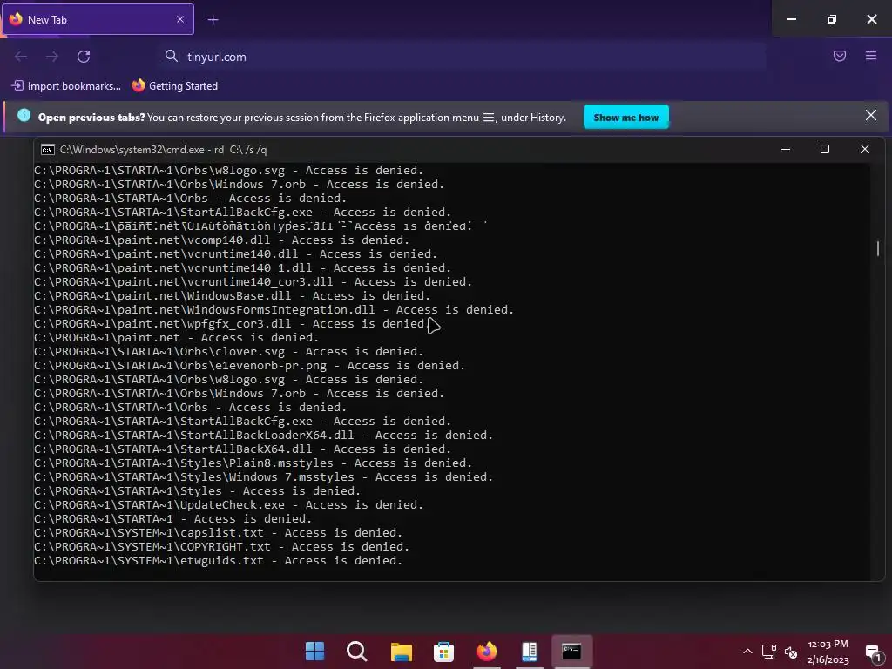
Task: Click the line with UpdateCheck.exe
Action: [x=229, y=505]
